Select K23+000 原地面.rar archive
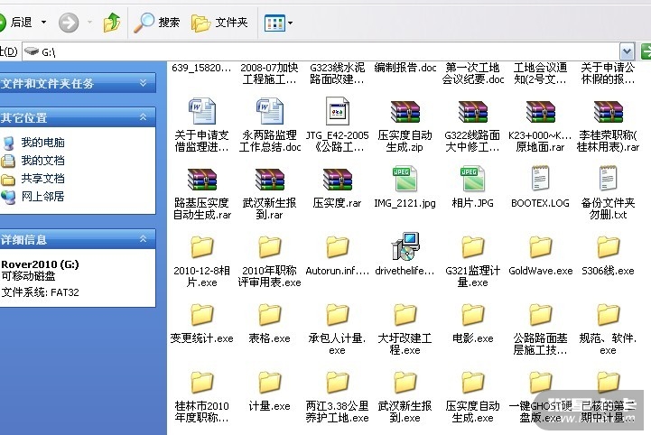The width and height of the screenshot is (651, 435). [x=540, y=125]
